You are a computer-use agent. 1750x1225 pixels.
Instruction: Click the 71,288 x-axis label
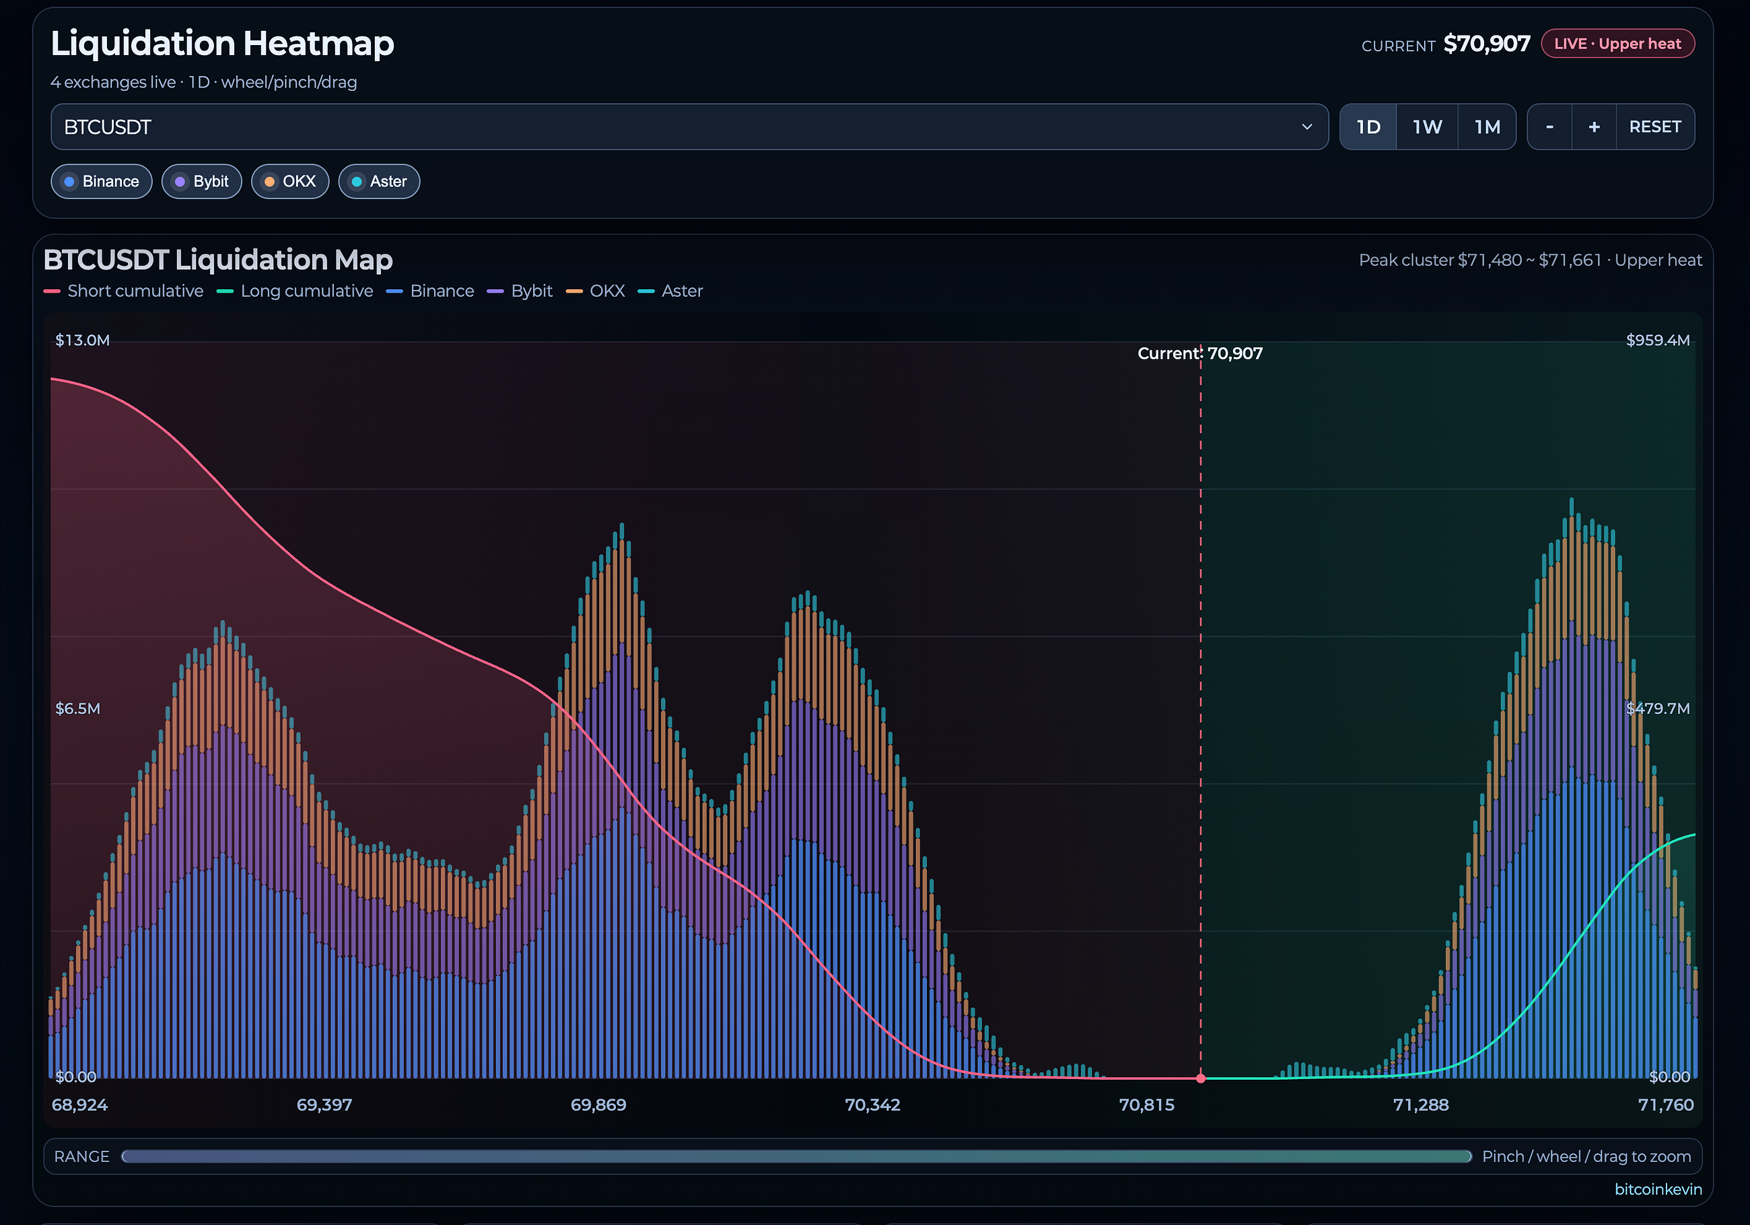click(x=1421, y=1105)
